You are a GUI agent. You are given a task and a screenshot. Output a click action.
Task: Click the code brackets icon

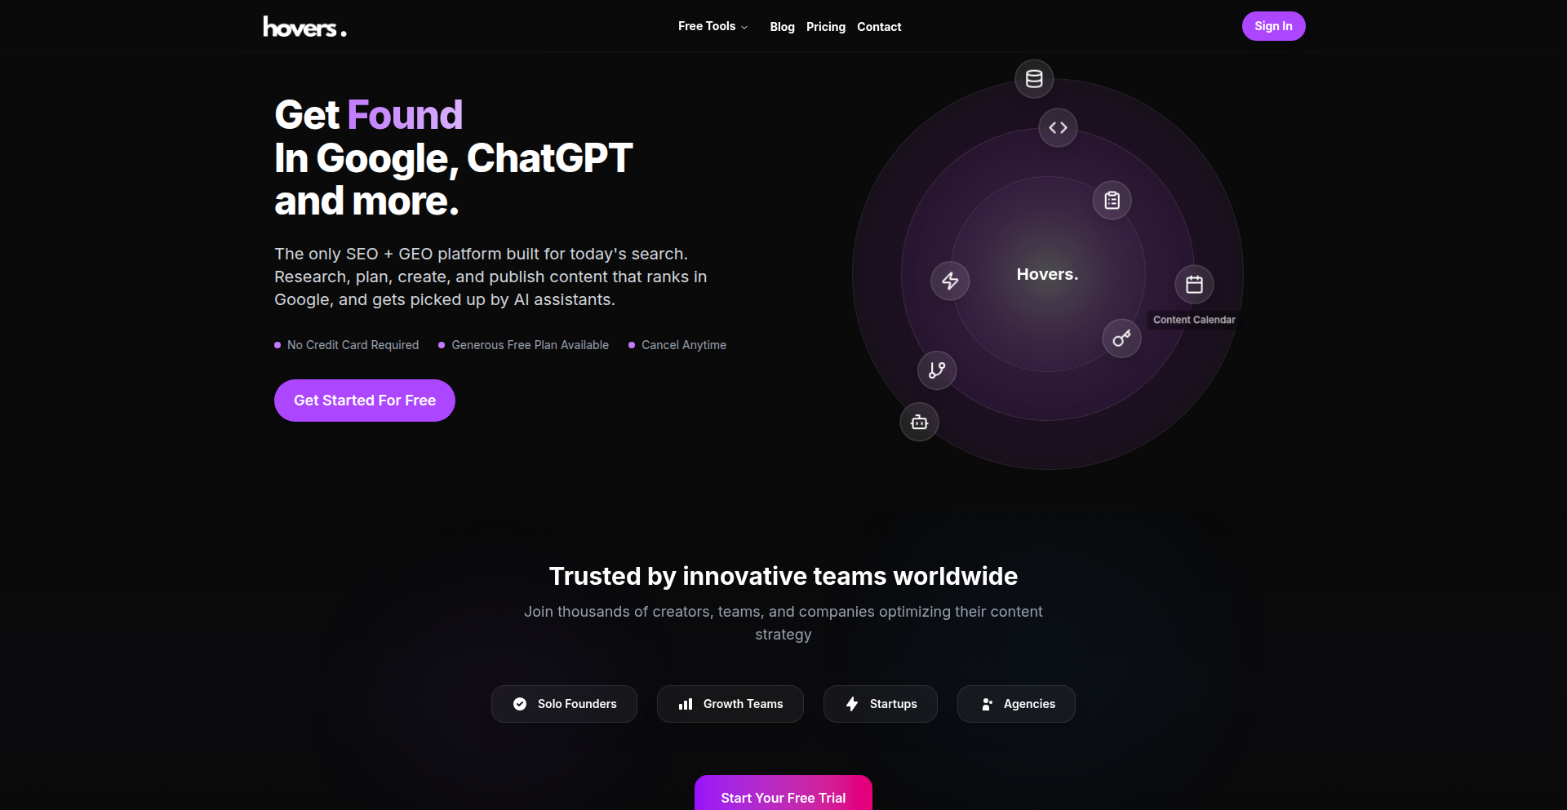point(1059,128)
